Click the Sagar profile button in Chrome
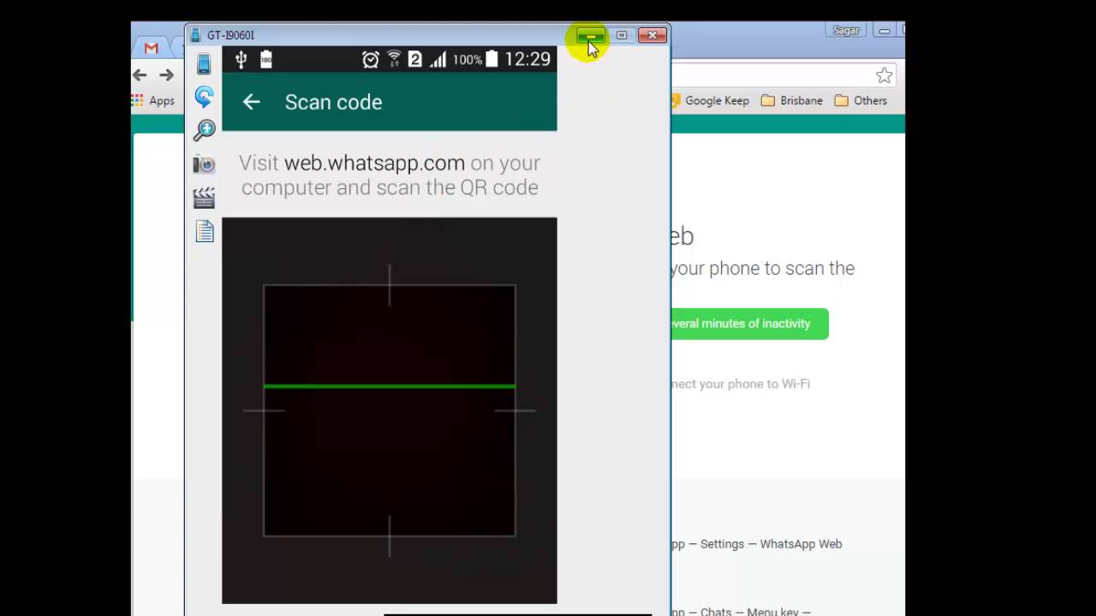Viewport: 1096px width, 616px height. click(846, 30)
